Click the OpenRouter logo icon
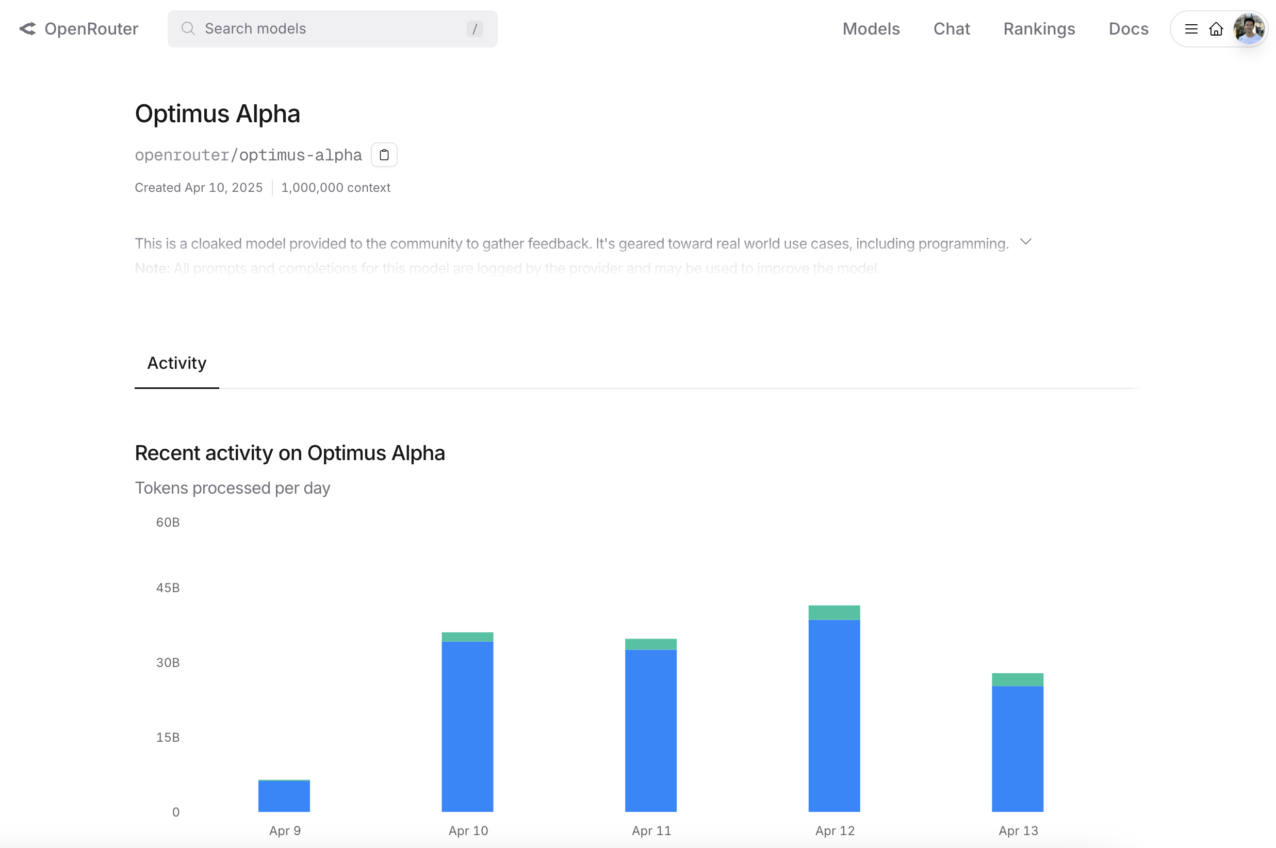Screen dimensions: 1276x848 coord(27,29)
